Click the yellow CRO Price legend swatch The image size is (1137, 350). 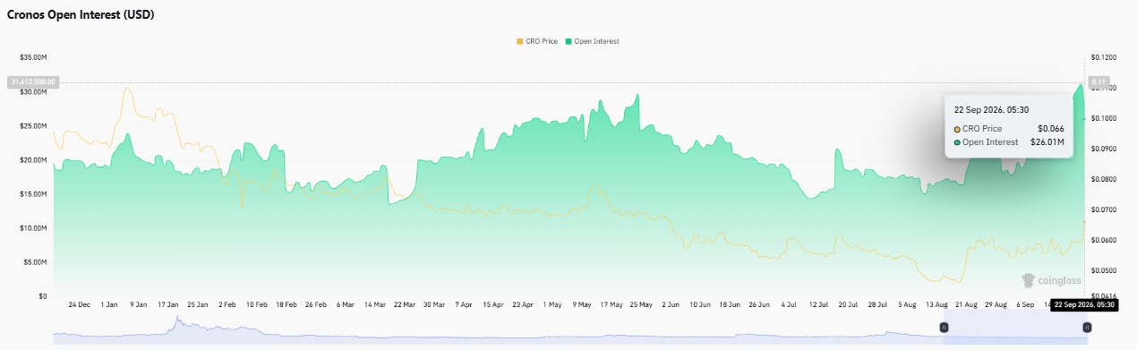pyautogui.click(x=520, y=41)
